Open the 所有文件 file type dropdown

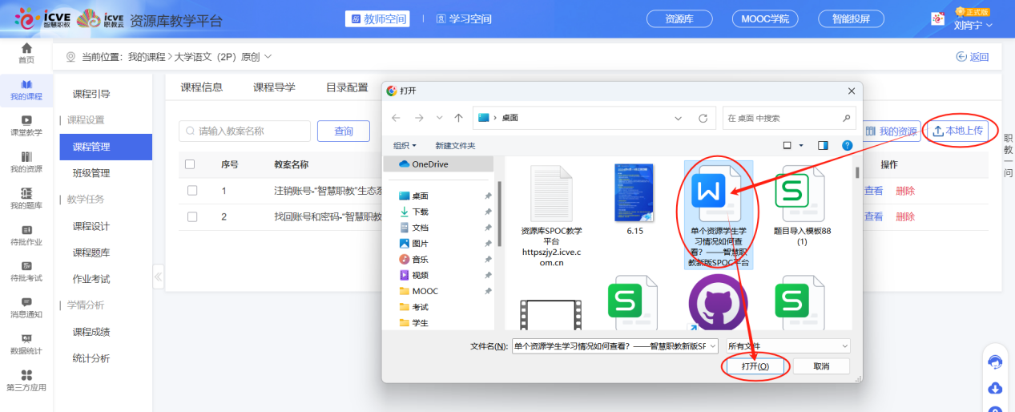[787, 346]
